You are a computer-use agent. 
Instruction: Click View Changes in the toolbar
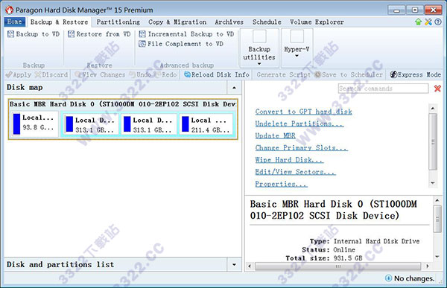101,74
